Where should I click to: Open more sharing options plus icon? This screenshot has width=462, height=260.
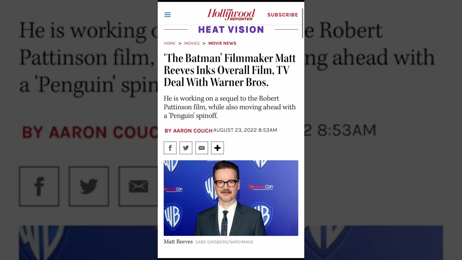tap(217, 148)
